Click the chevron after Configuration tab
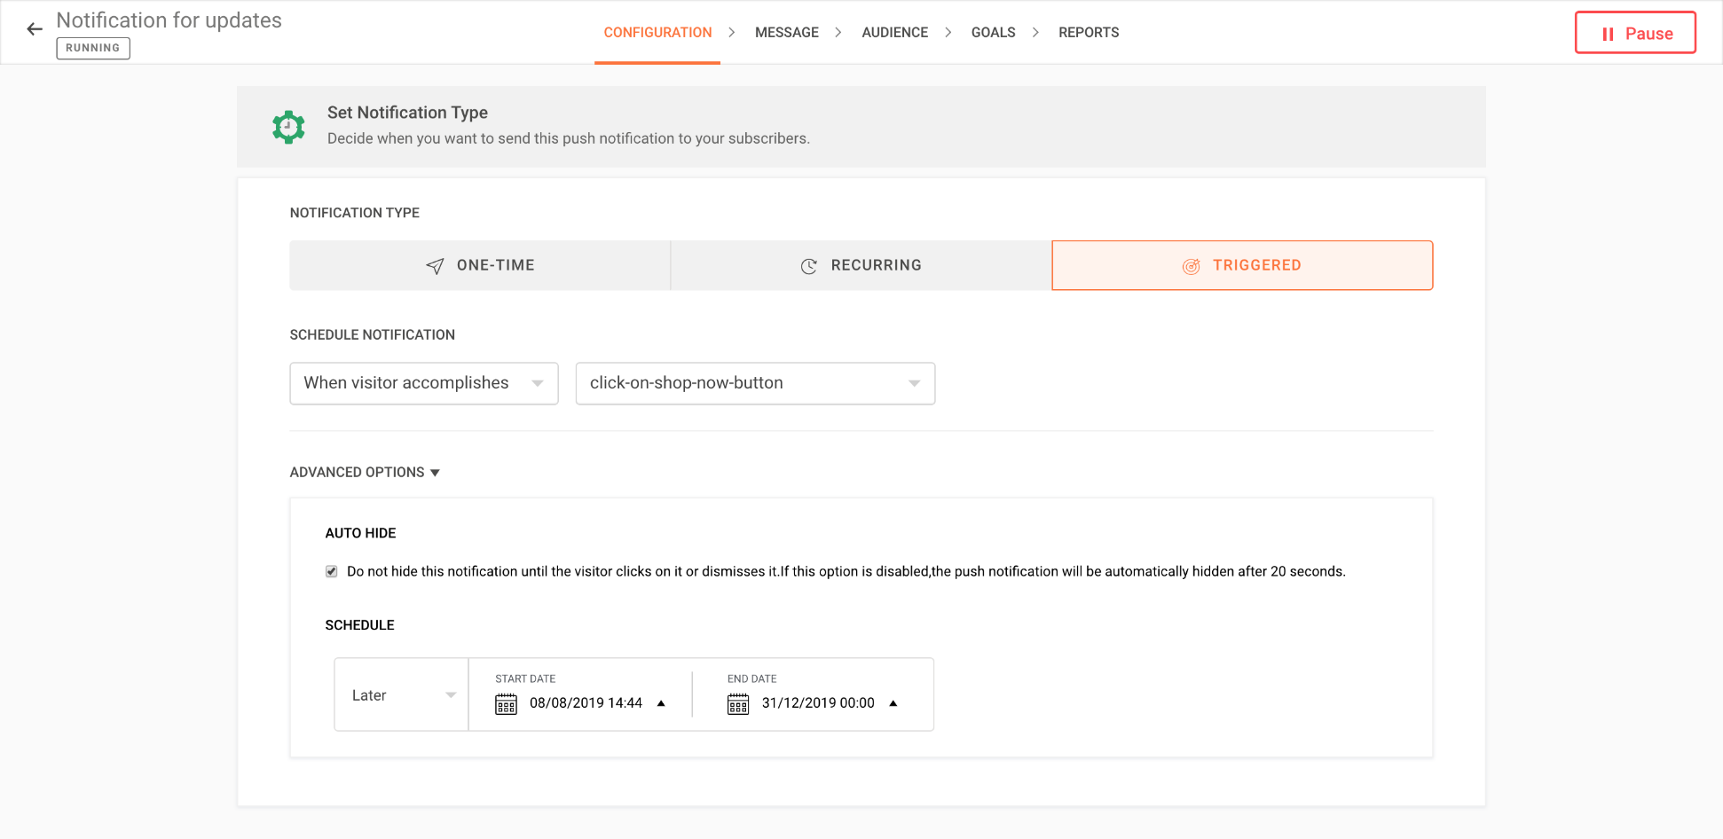Screen dimensions: 1723x839 click(x=732, y=33)
